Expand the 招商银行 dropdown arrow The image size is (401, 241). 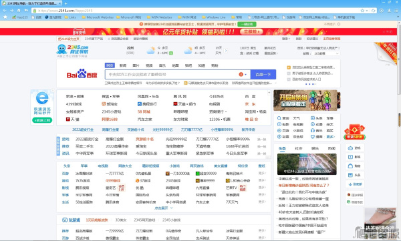226,111
